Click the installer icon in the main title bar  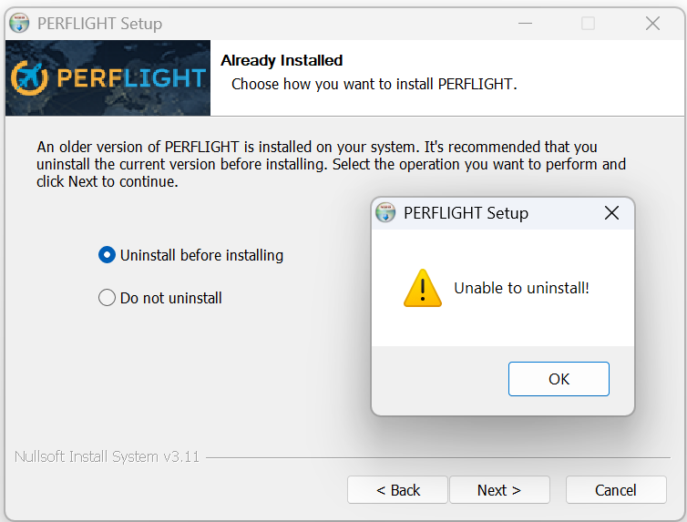coord(19,23)
